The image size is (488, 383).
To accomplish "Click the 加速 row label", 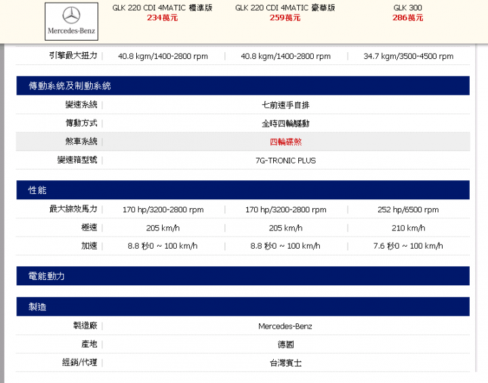I will point(89,245).
